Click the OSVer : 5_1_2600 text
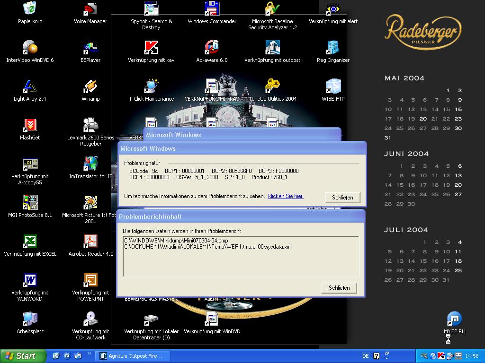This screenshot has width=485, height=363. 197,177
